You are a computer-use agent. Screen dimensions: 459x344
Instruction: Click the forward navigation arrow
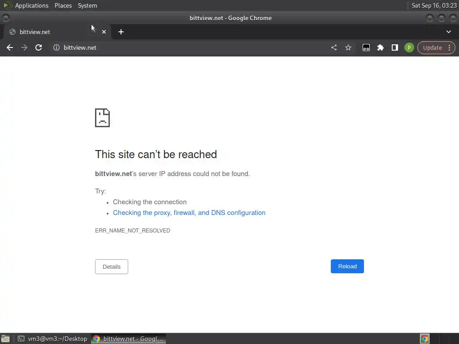tap(24, 47)
